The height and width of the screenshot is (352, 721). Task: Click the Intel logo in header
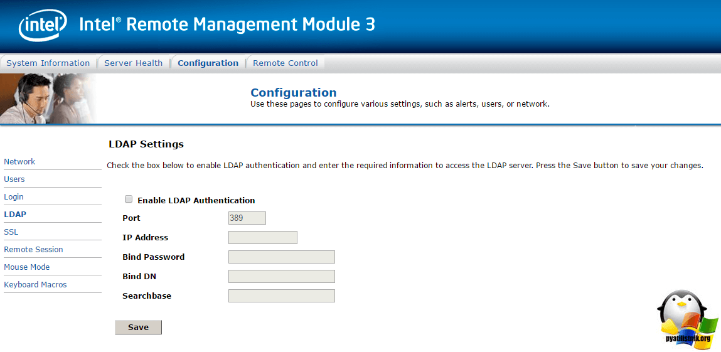[43, 26]
